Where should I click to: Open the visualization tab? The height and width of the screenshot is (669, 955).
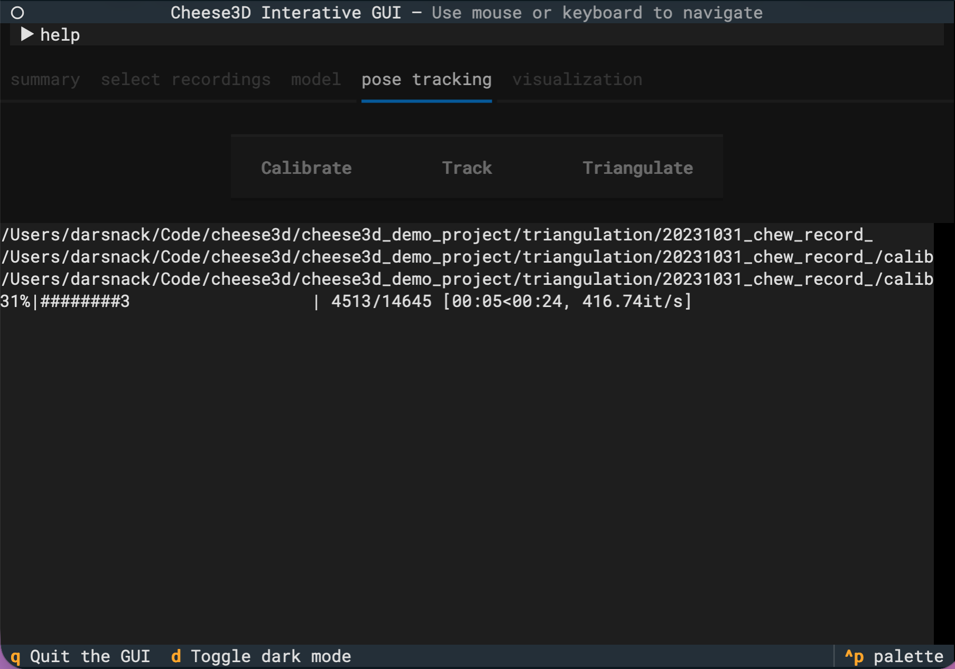pyautogui.click(x=577, y=80)
